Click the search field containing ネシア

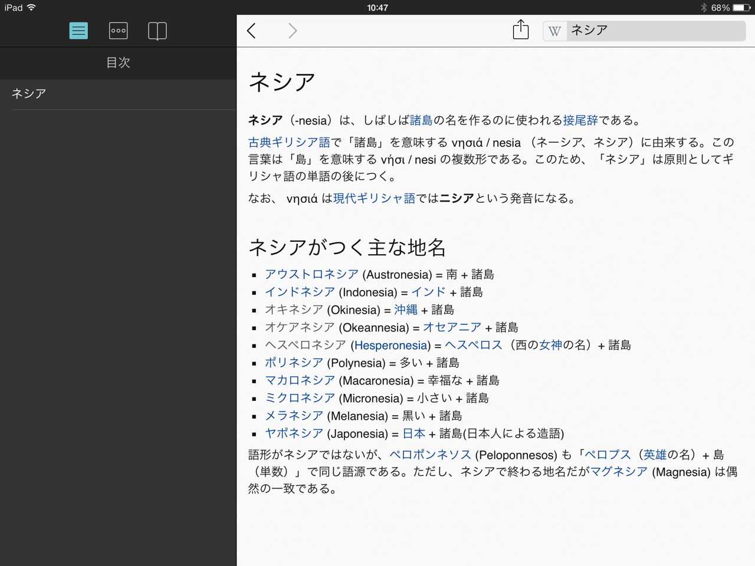click(655, 31)
